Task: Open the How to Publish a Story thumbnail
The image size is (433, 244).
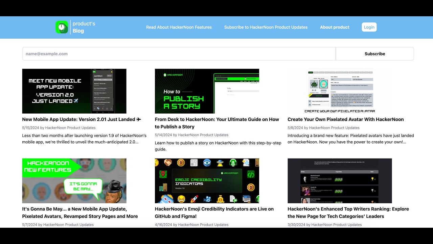Action: [x=207, y=91]
